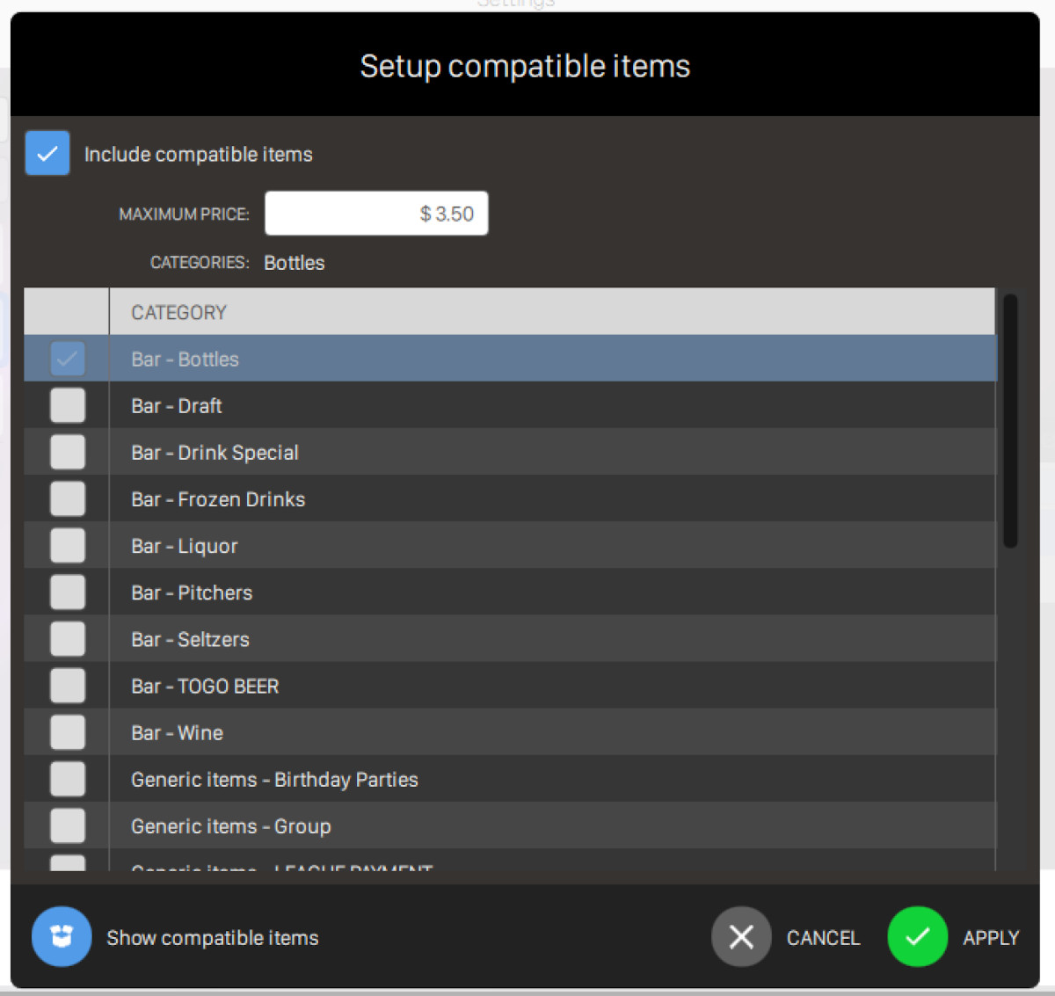Click the CATEGORY column header
This screenshot has height=996, width=1055.
(179, 312)
